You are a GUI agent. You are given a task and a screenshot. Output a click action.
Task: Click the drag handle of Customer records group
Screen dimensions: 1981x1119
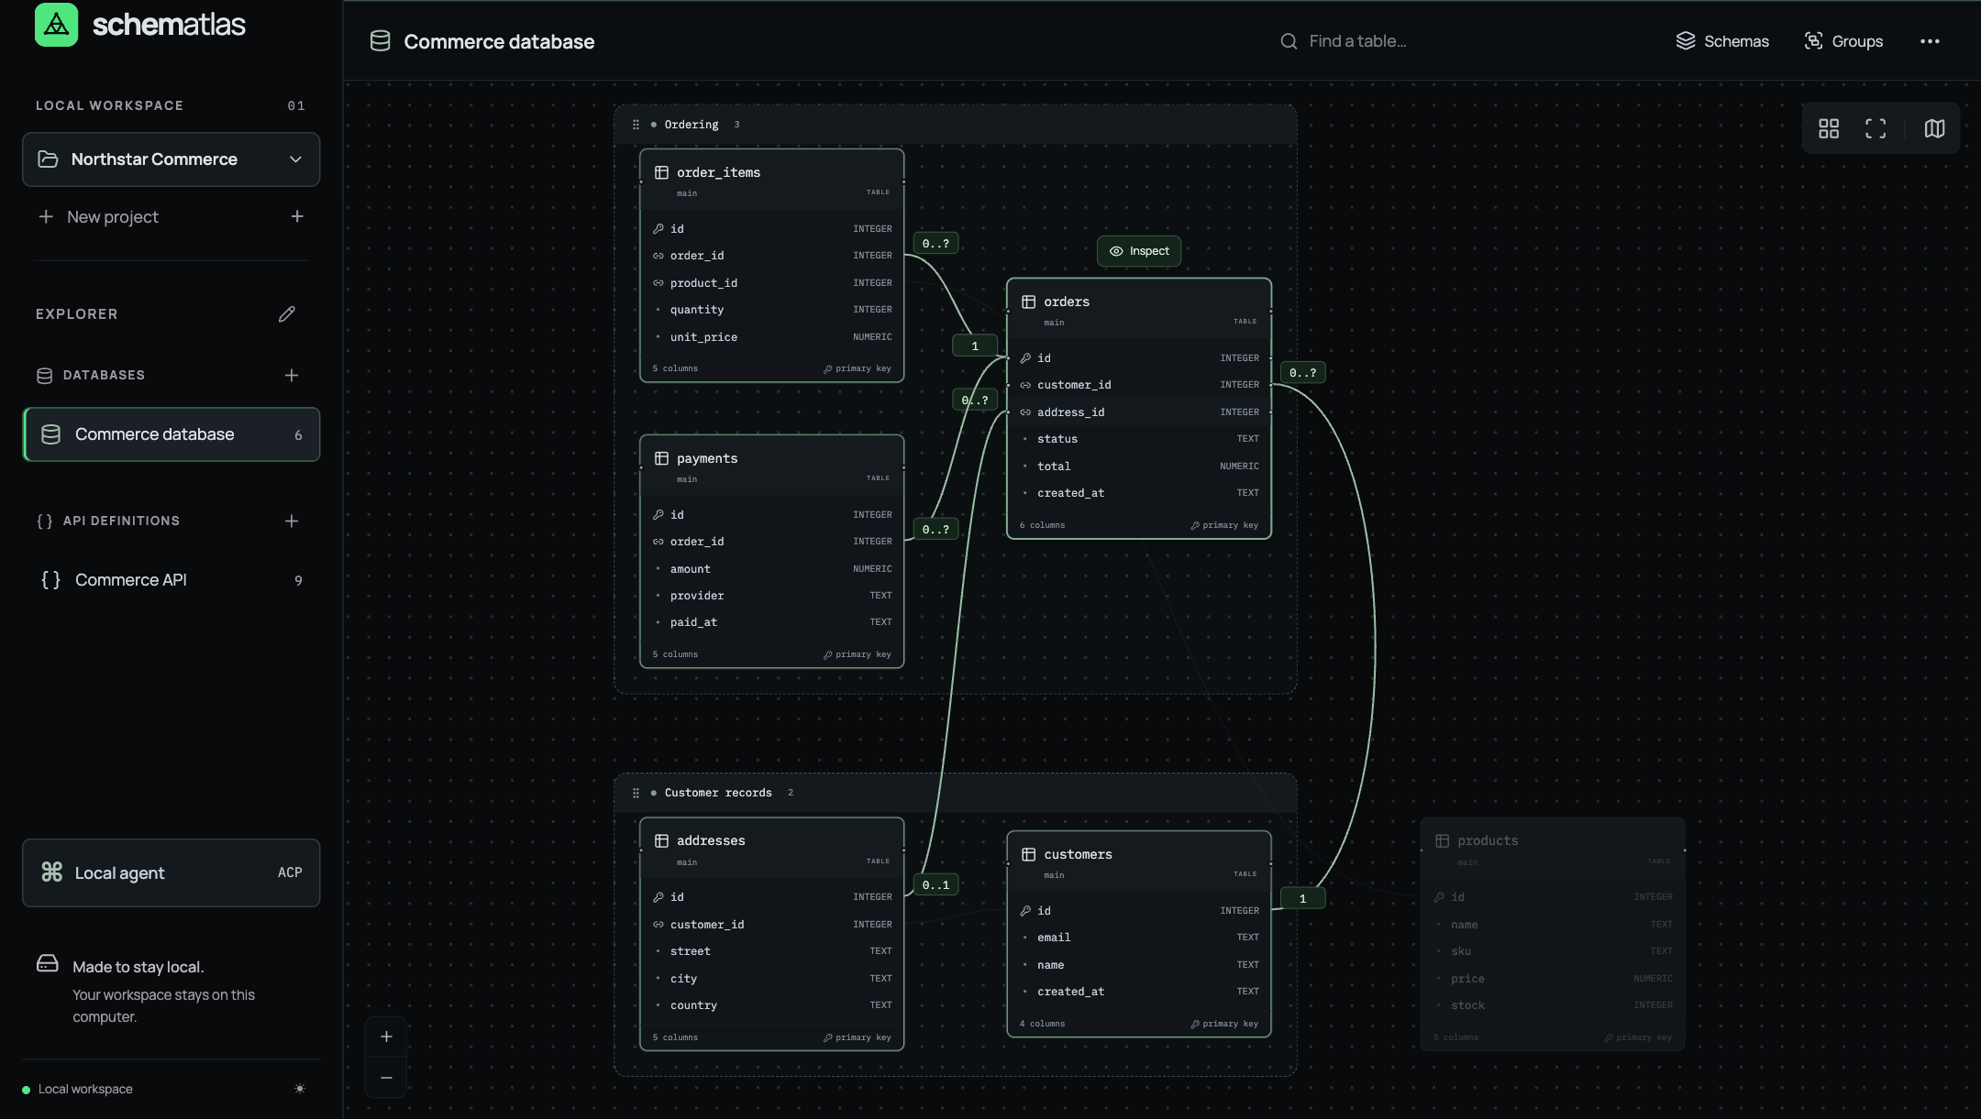(x=636, y=793)
